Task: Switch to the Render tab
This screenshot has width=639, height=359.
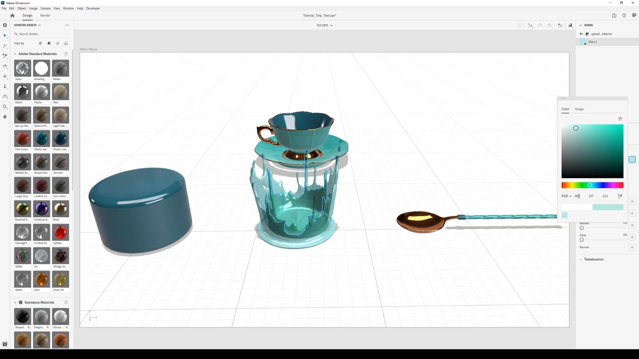Action: tap(45, 15)
